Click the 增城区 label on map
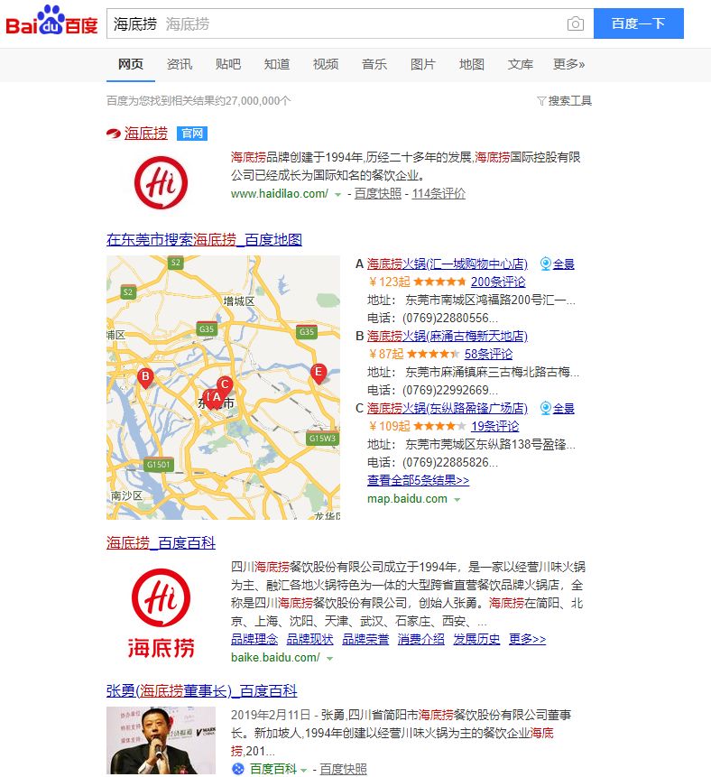Image resolution: width=711 pixels, height=777 pixels. pos(239,301)
